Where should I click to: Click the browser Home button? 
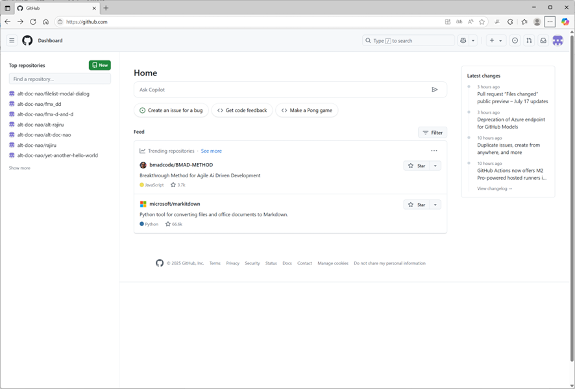46,21
